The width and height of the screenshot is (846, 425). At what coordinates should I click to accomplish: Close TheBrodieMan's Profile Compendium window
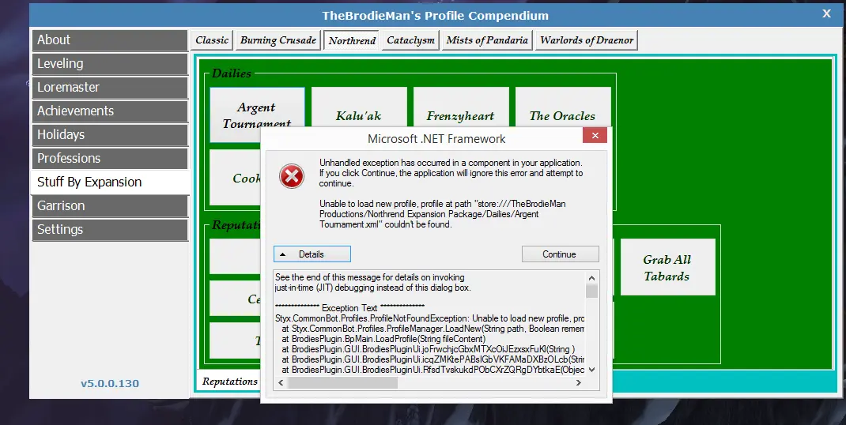click(826, 14)
